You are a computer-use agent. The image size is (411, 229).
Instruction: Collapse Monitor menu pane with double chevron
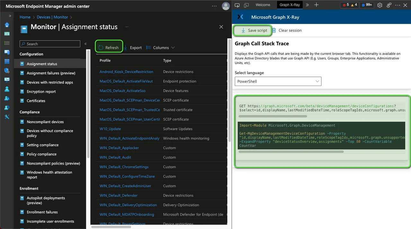point(86,44)
